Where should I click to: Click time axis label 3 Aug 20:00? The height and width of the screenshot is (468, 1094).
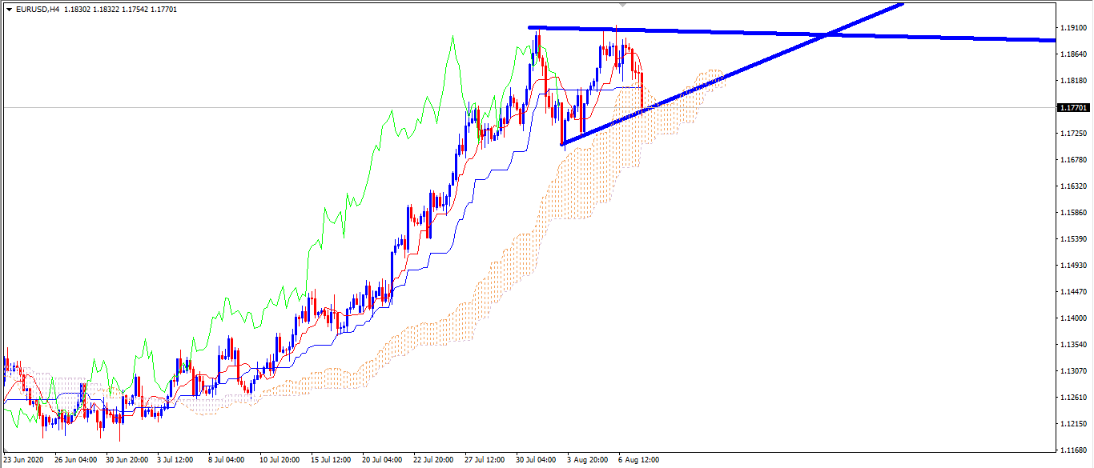(587, 460)
